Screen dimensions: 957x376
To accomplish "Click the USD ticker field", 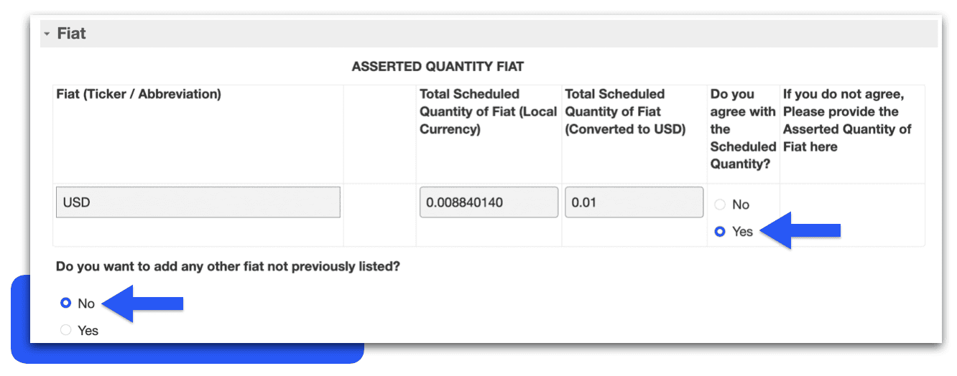I will pyautogui.click(x=198, y=202).
